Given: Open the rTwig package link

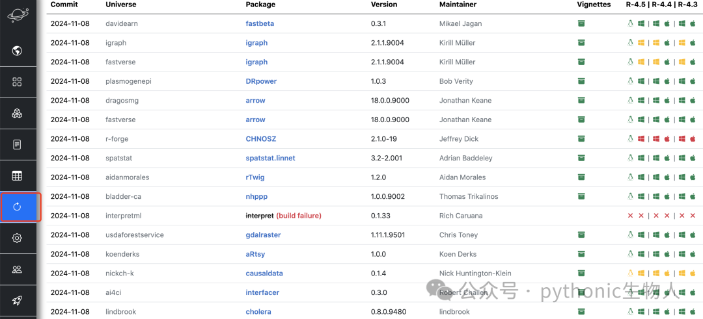Looking at the screenshot, I should [255, 177].
